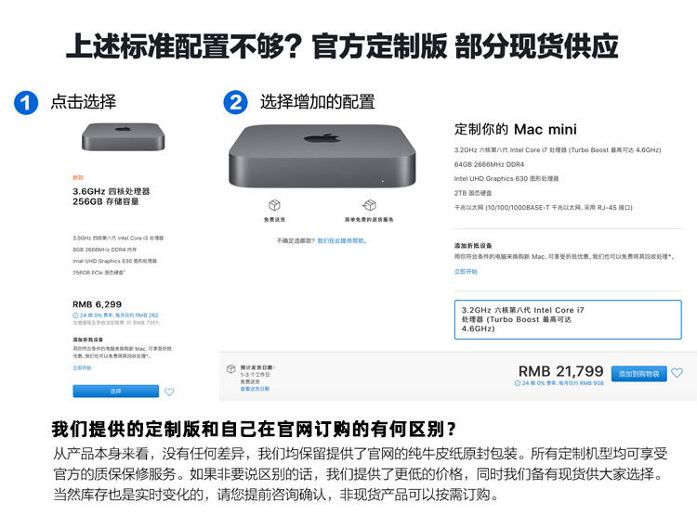The height and width of the screenshot is (515, 697).
Task: Click clock icon next to RMB 908 installment
Action: pyautogui.click(x=518, y=383)
